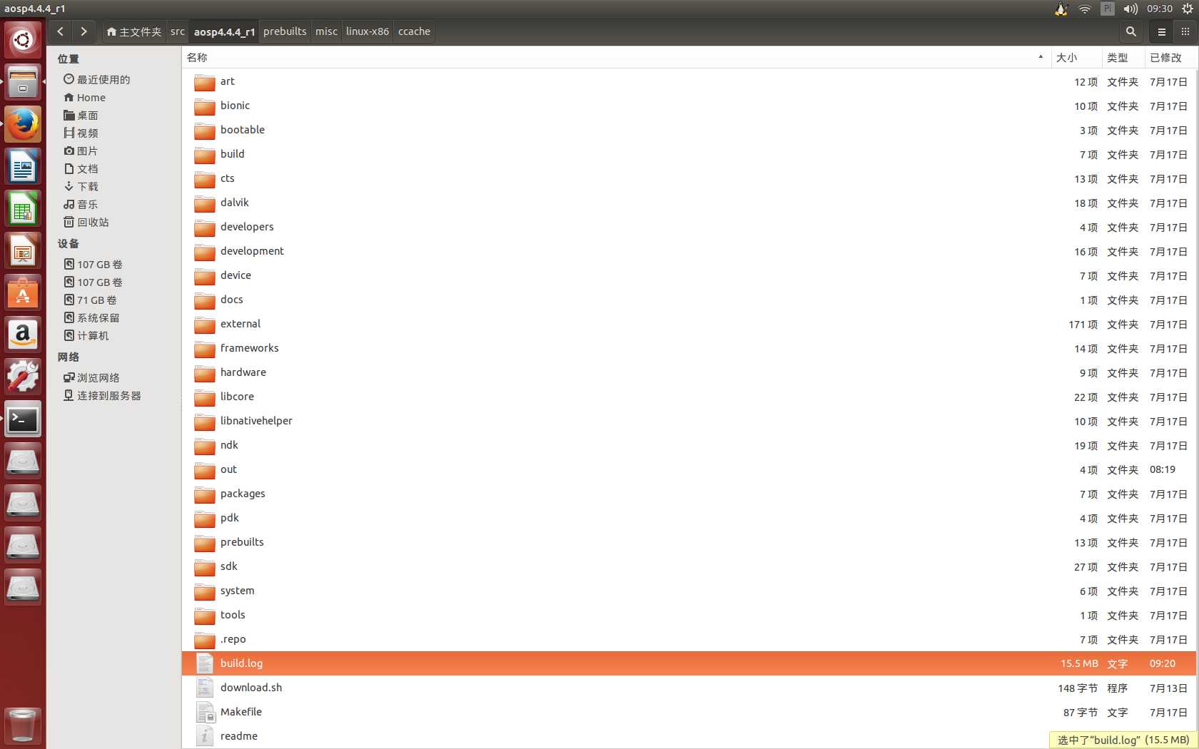This screenshot has height=749, width=1199.
Task: Open Terminal launcher icon
Action: pos(23,419)
